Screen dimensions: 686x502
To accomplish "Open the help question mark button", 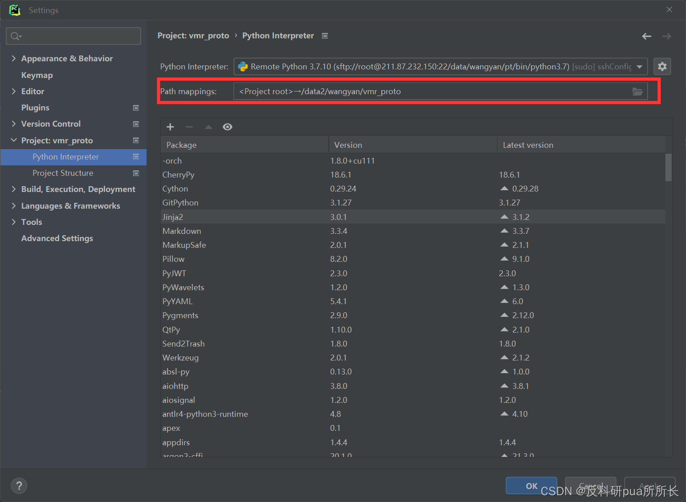I will coord(19,486).
